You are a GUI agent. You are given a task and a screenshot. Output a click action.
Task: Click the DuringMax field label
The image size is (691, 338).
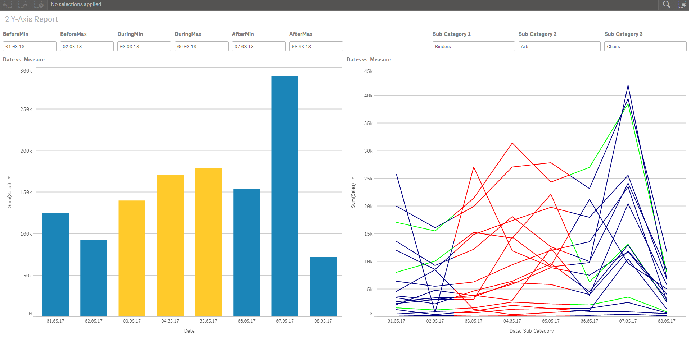coord(188,34)
